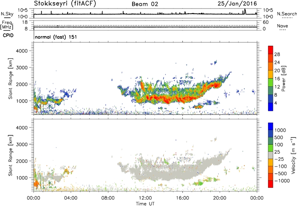Viewport: 297px width, 206px height.
Task: Click the gray band in the velocity color bar
Action: 271,155
